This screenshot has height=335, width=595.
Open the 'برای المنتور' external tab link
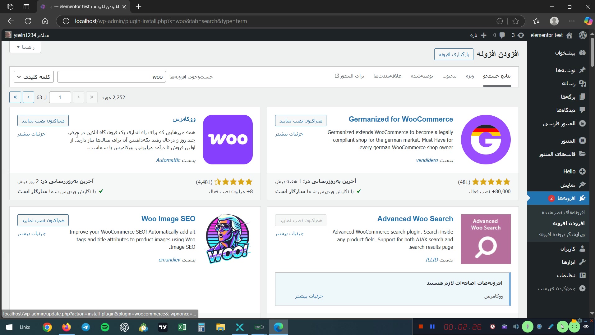(x=349, y=76)
